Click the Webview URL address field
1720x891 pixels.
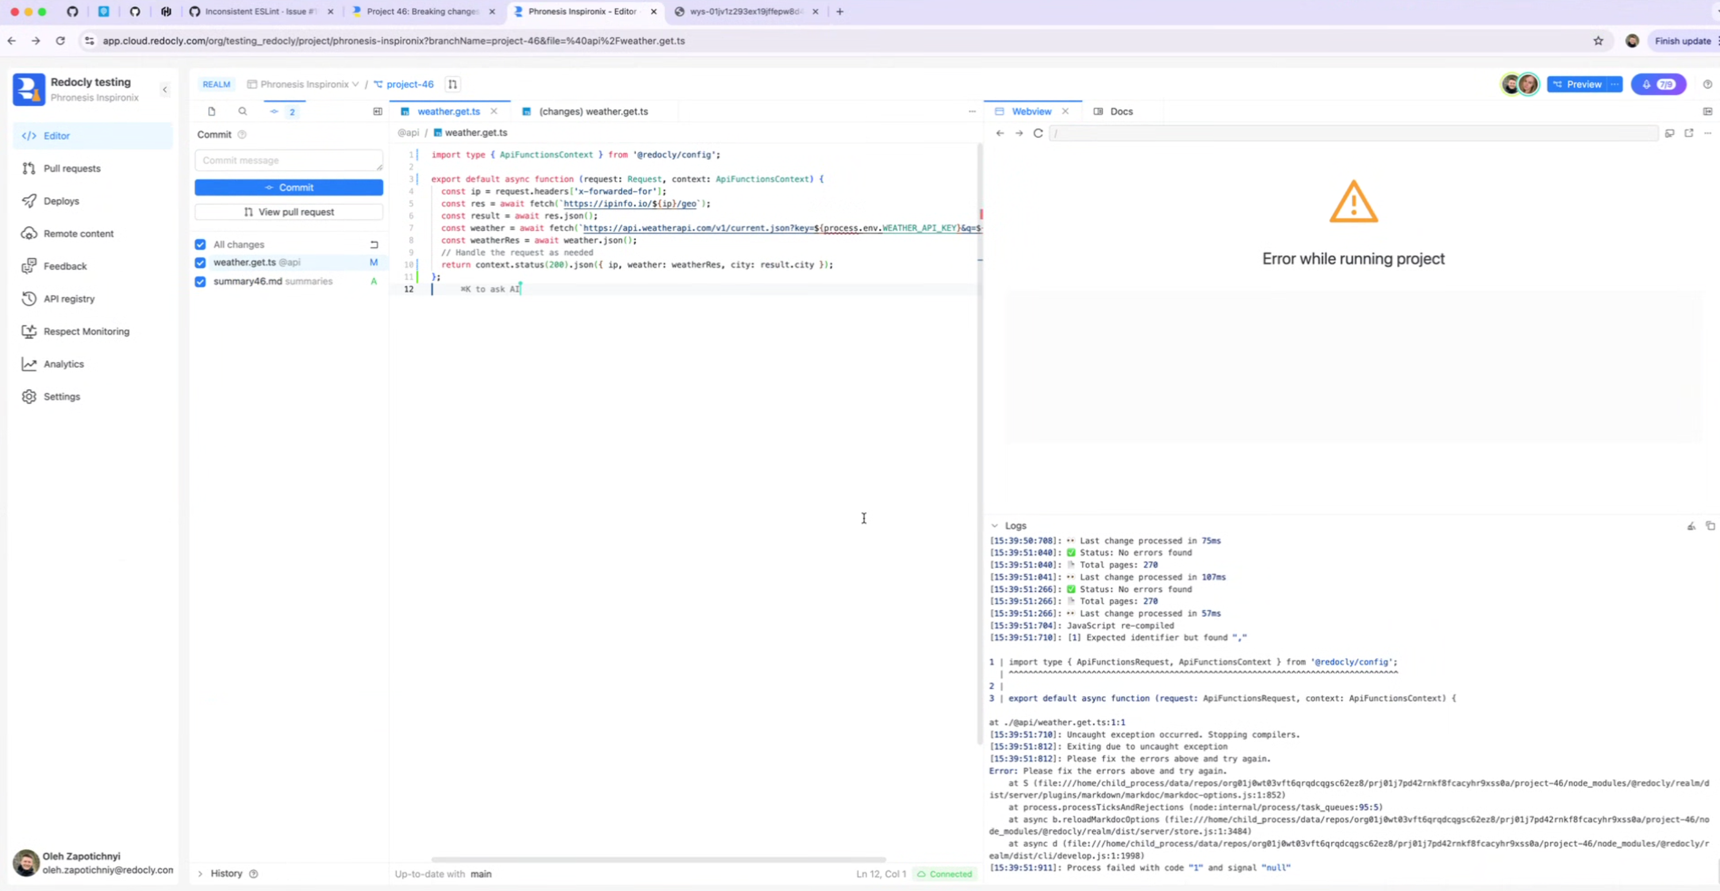tap(1354, 133)
